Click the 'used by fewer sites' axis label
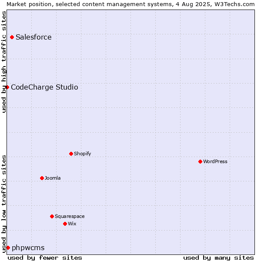261x261 pixels. 45,258
